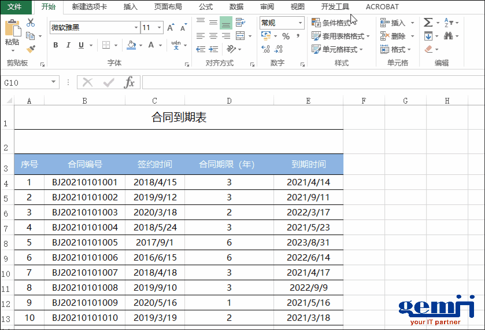Toggle middle vertical alignment
This screenshot has height=330, width=485.
(213, 23)
